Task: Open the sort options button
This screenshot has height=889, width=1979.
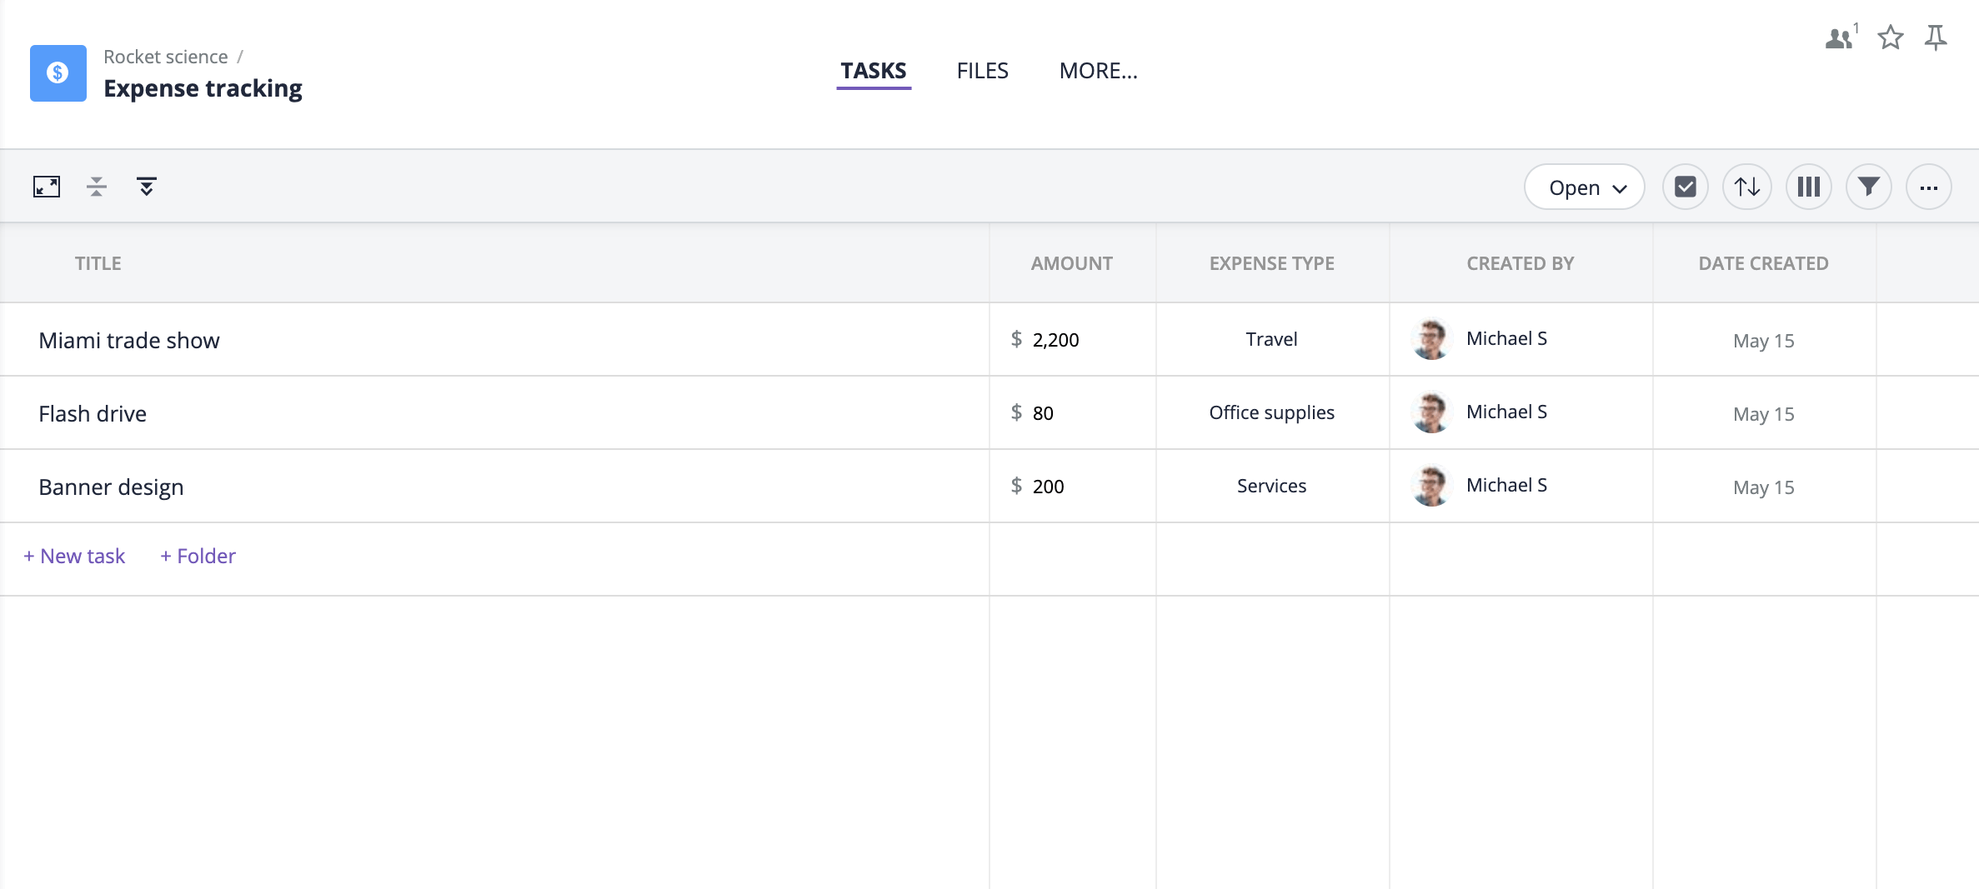Action: (1747, 187)
